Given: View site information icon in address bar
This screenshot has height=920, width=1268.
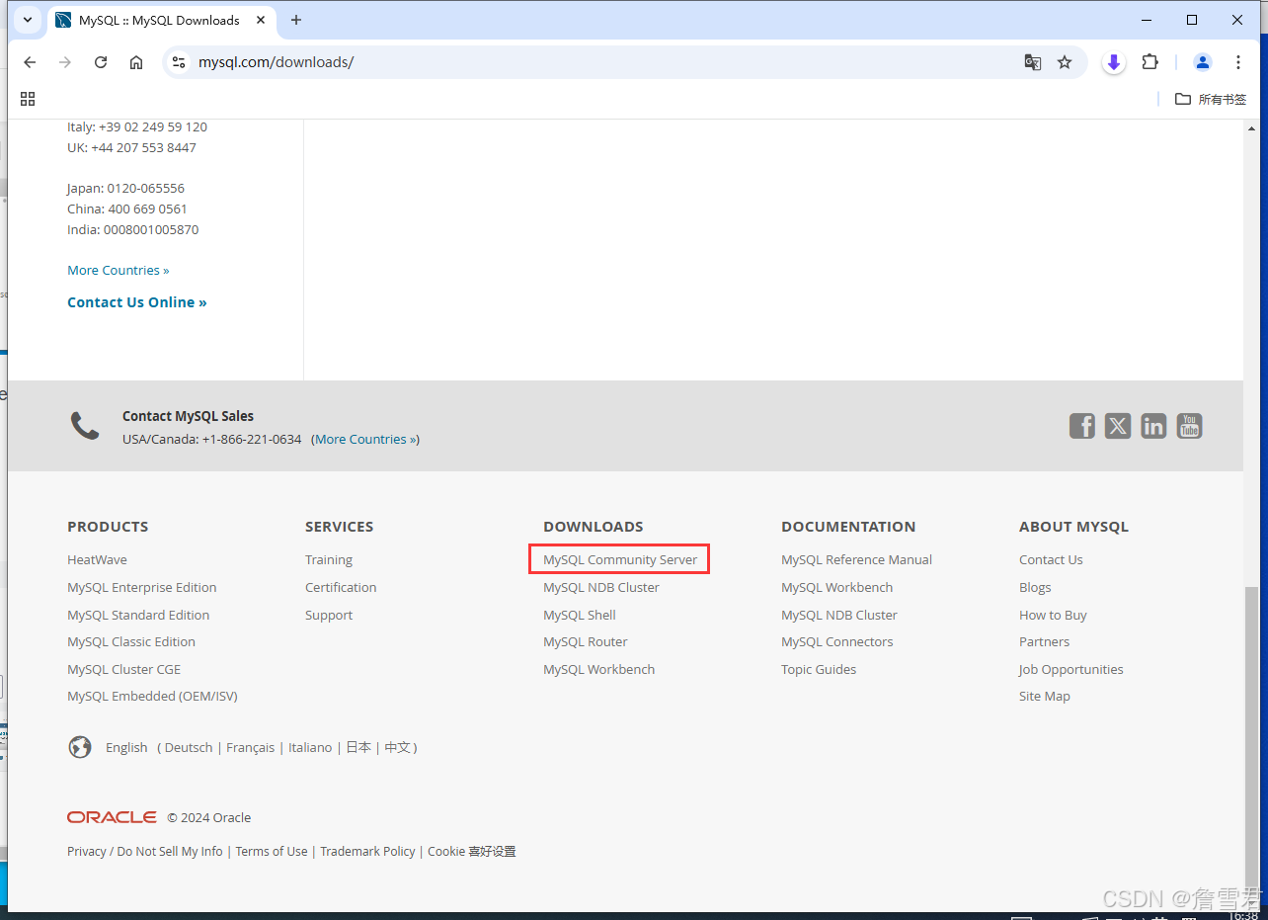Looking at the screenshot, I should pos(179,62).
